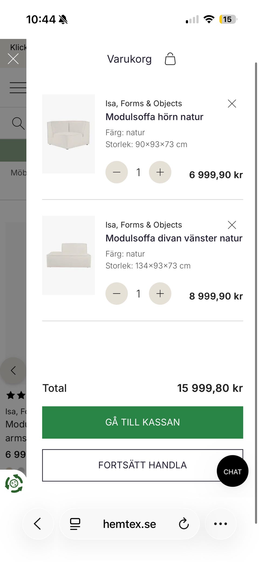
Task: Decrease quantity of Modulsoffa divan vänster
Action: tap(117, 294)
